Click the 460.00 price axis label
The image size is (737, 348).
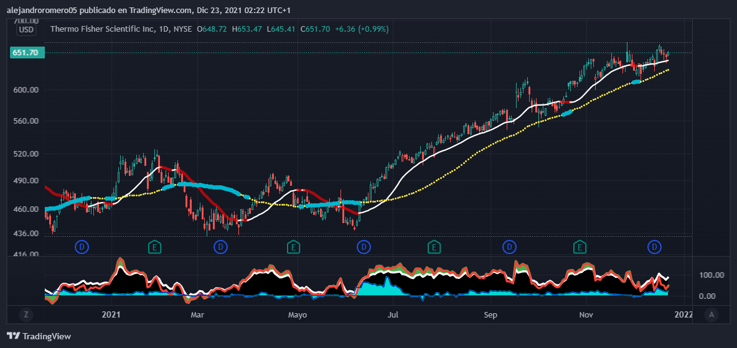point(27,209)
